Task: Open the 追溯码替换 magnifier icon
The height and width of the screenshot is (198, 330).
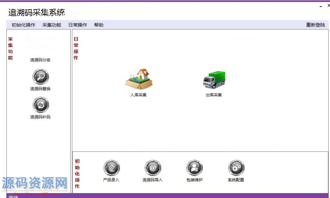Action: point(41,77)
